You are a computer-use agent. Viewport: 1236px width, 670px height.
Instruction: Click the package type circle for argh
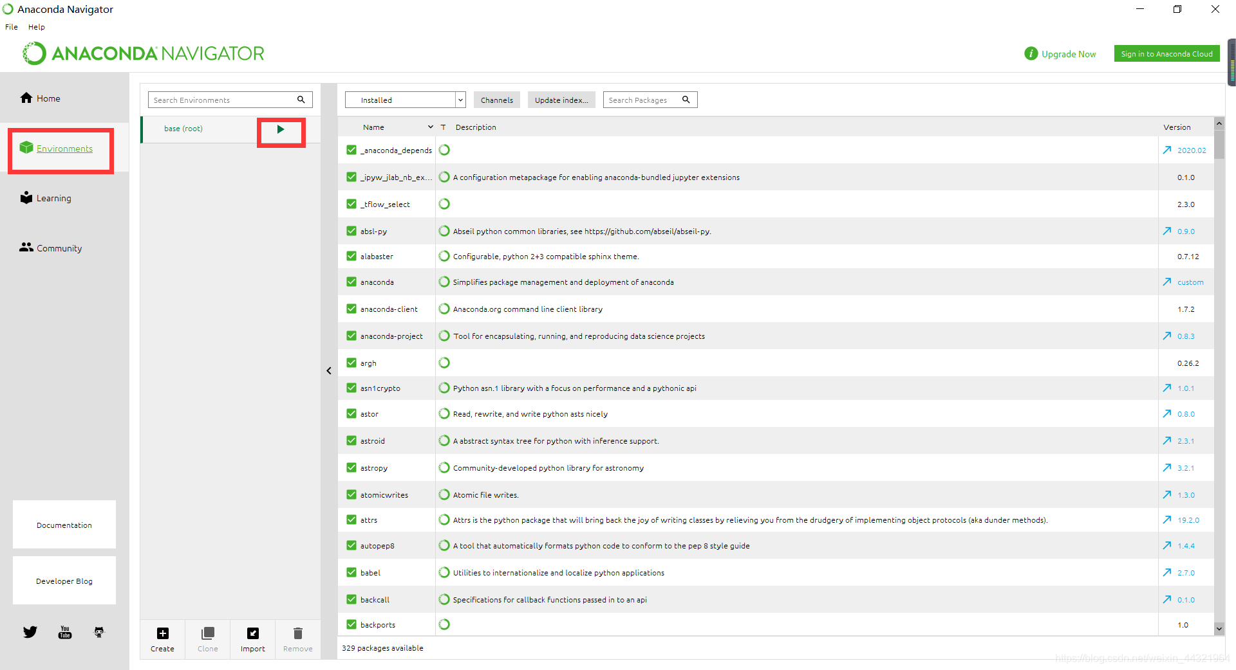point(444,363)
